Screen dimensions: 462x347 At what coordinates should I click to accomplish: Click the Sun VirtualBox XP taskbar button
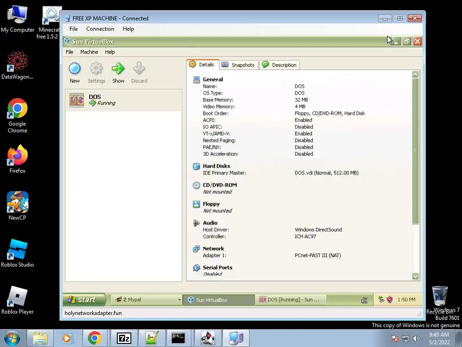tap(219, 300)
